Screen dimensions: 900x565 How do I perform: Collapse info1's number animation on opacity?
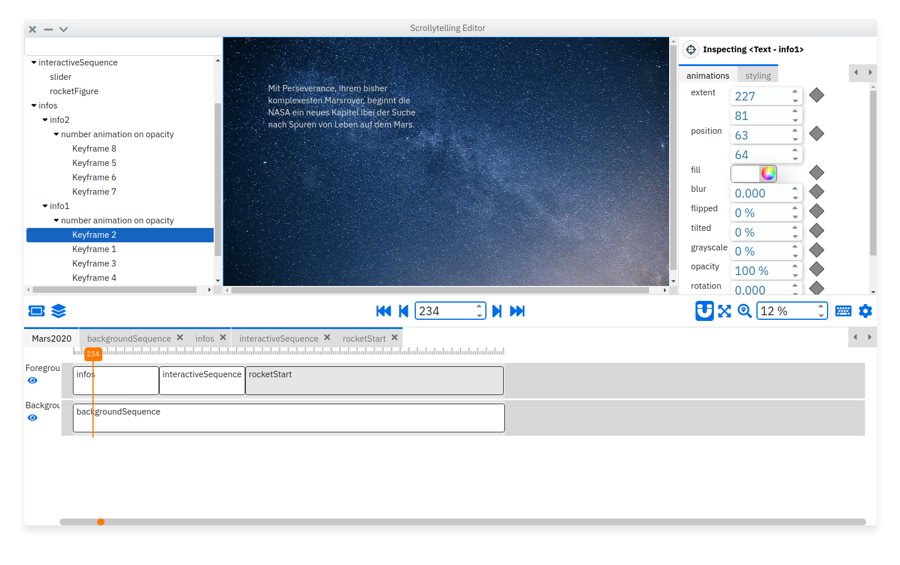pos(56,220)
